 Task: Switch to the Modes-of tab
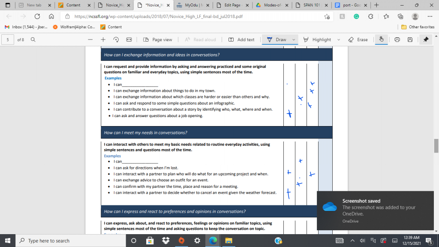pos(269,5)
